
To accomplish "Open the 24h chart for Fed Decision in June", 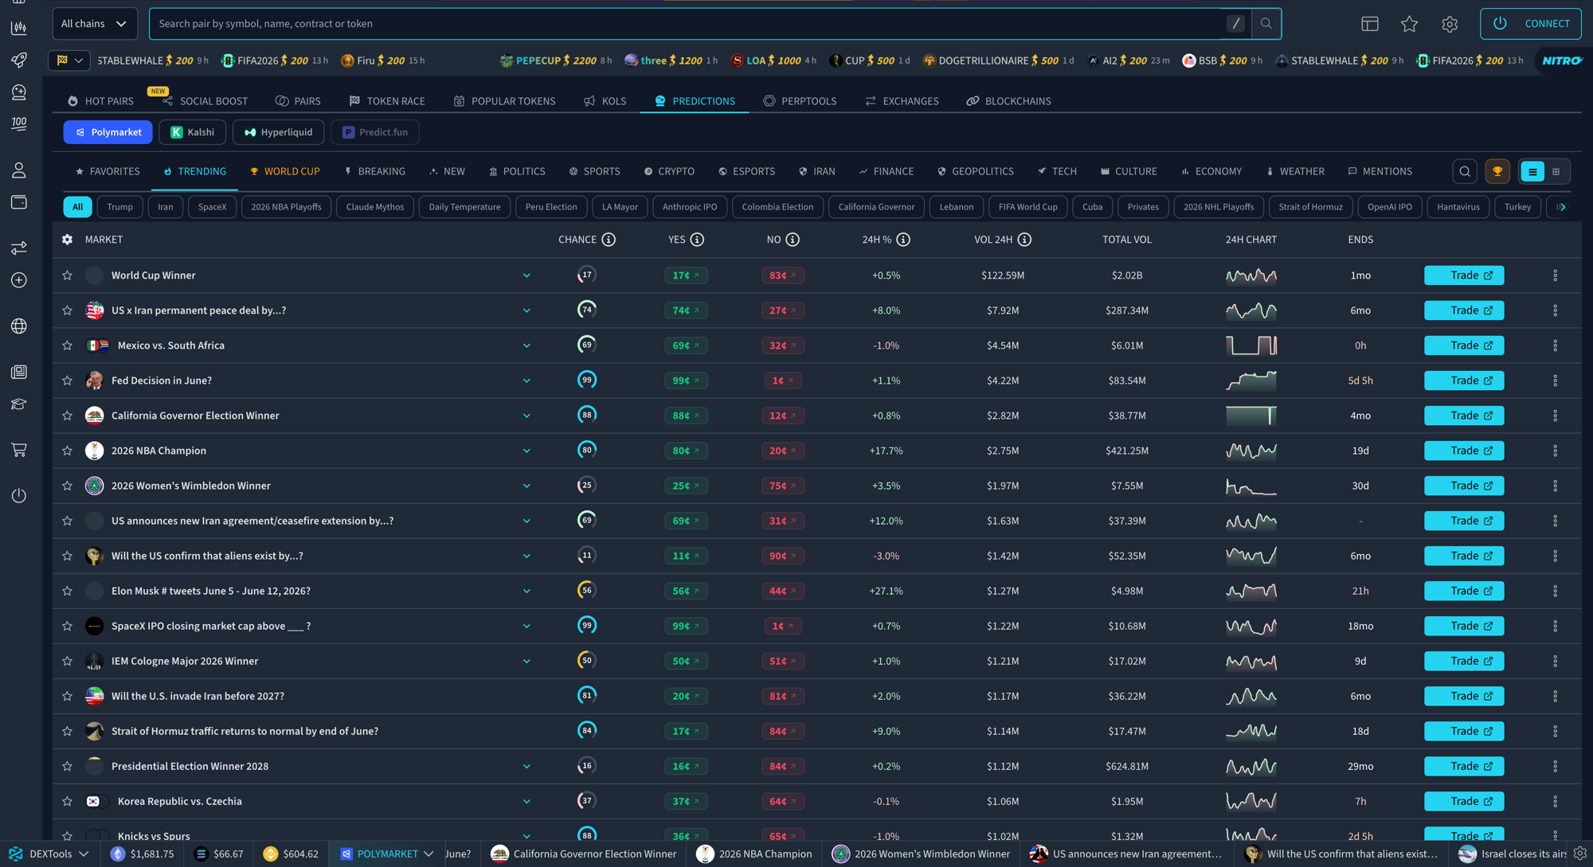I will tap(1251, 381).
